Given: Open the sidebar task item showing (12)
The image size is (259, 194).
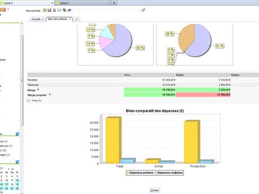Looking at the screenshot, I should (x=3, y=150).
